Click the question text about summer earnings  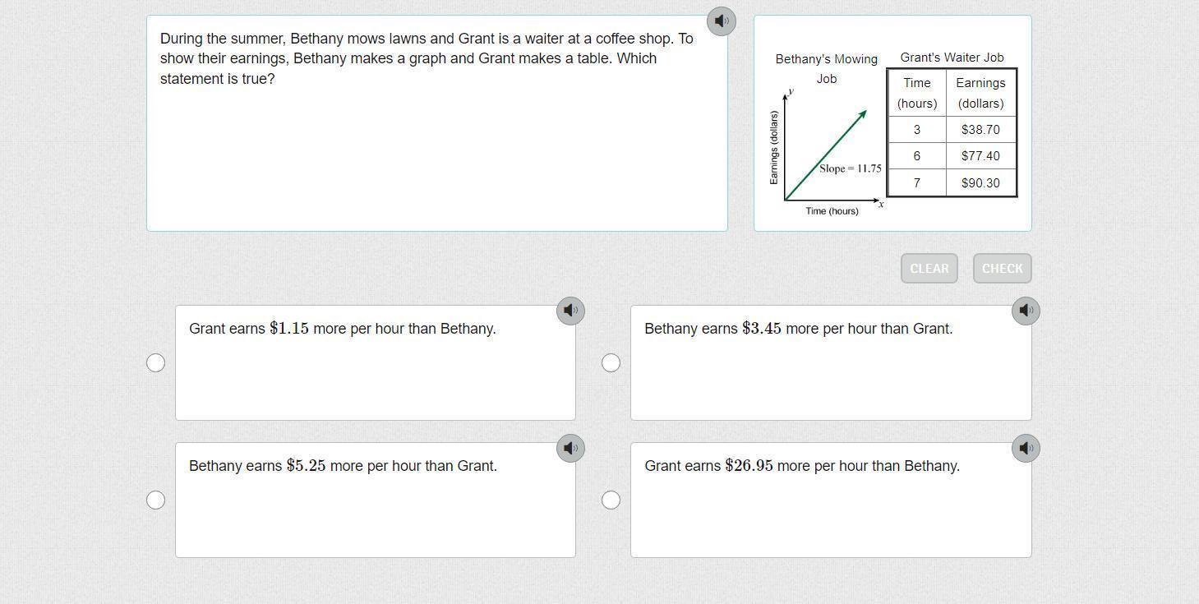point(427,58)
